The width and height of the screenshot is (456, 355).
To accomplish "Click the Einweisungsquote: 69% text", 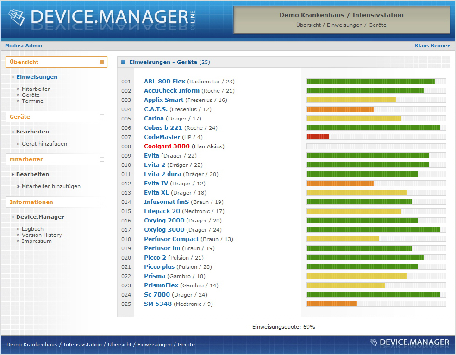I will pos(283,327).
